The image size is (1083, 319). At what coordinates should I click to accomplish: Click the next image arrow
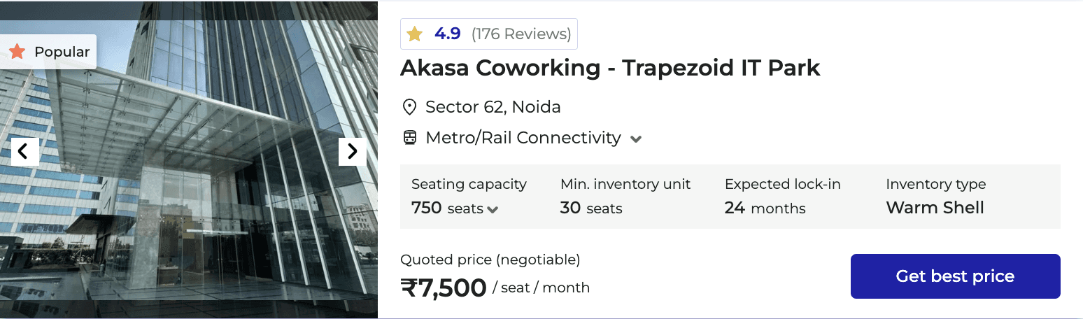point(352,151)
